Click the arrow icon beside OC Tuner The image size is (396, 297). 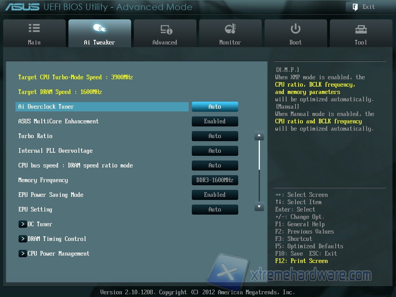(22, 224)
